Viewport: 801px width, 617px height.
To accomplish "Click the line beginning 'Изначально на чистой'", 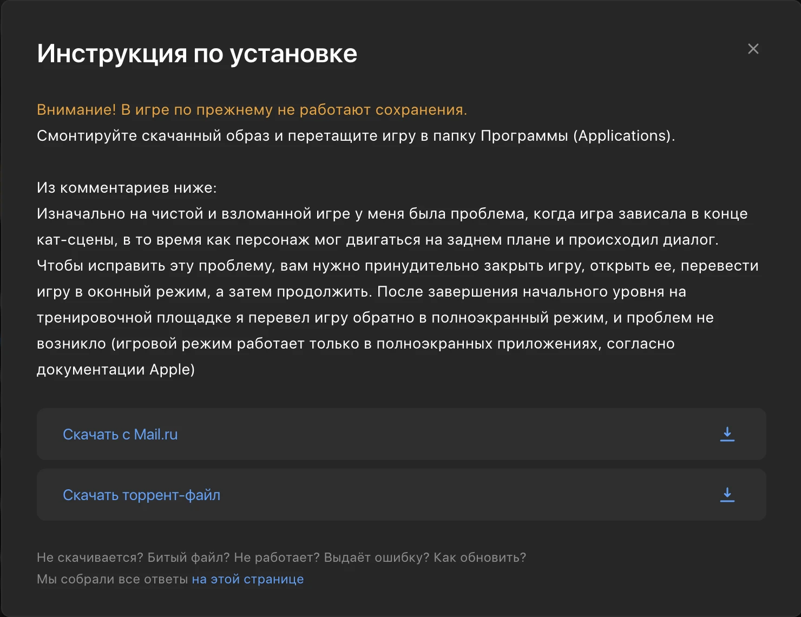I will point(392,214).
